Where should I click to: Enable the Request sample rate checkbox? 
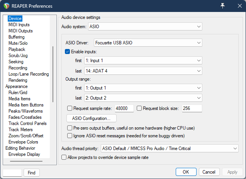point(70,108)
